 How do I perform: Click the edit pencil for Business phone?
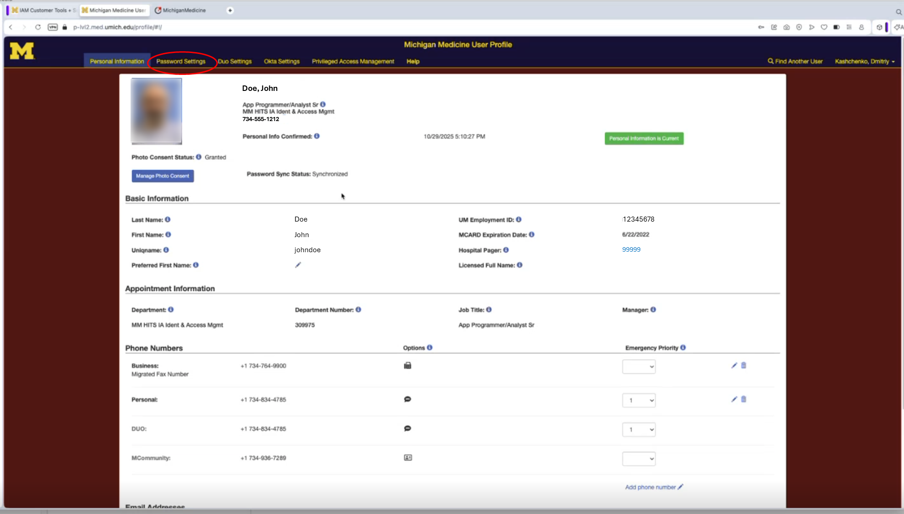coord(734,366)
